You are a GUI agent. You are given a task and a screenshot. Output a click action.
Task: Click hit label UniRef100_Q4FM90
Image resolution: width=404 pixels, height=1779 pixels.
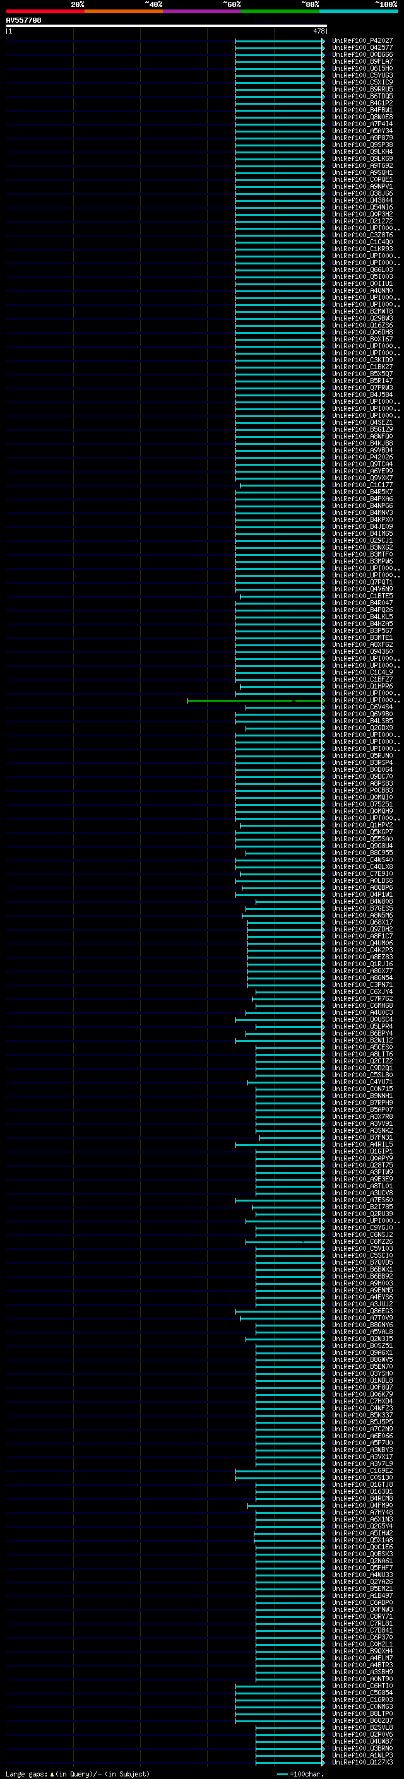pyautogui.click(x=362, y=1506)
